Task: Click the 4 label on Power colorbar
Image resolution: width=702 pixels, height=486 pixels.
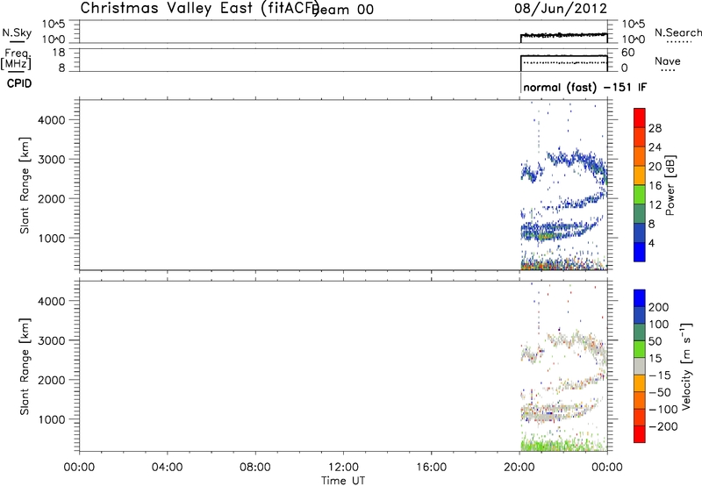Action: point(651,243)
